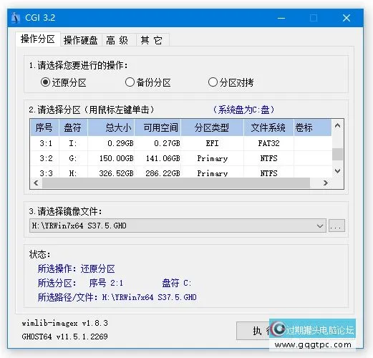
Task: Select the 还原分区 radio option
Action: 63,82
